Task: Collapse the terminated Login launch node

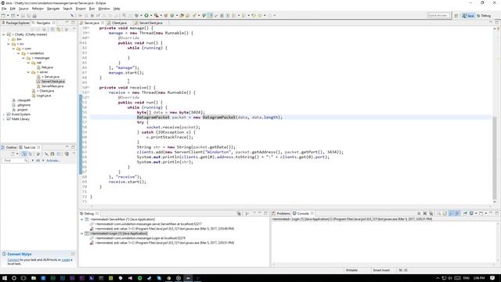Action: pyautogui.click(x=81, y=233)
